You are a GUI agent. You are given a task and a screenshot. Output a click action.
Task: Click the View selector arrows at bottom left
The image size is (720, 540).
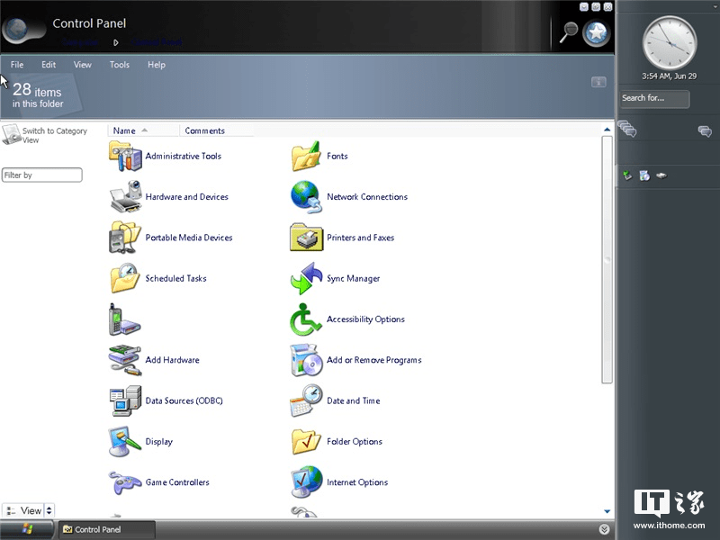[49, 510]
